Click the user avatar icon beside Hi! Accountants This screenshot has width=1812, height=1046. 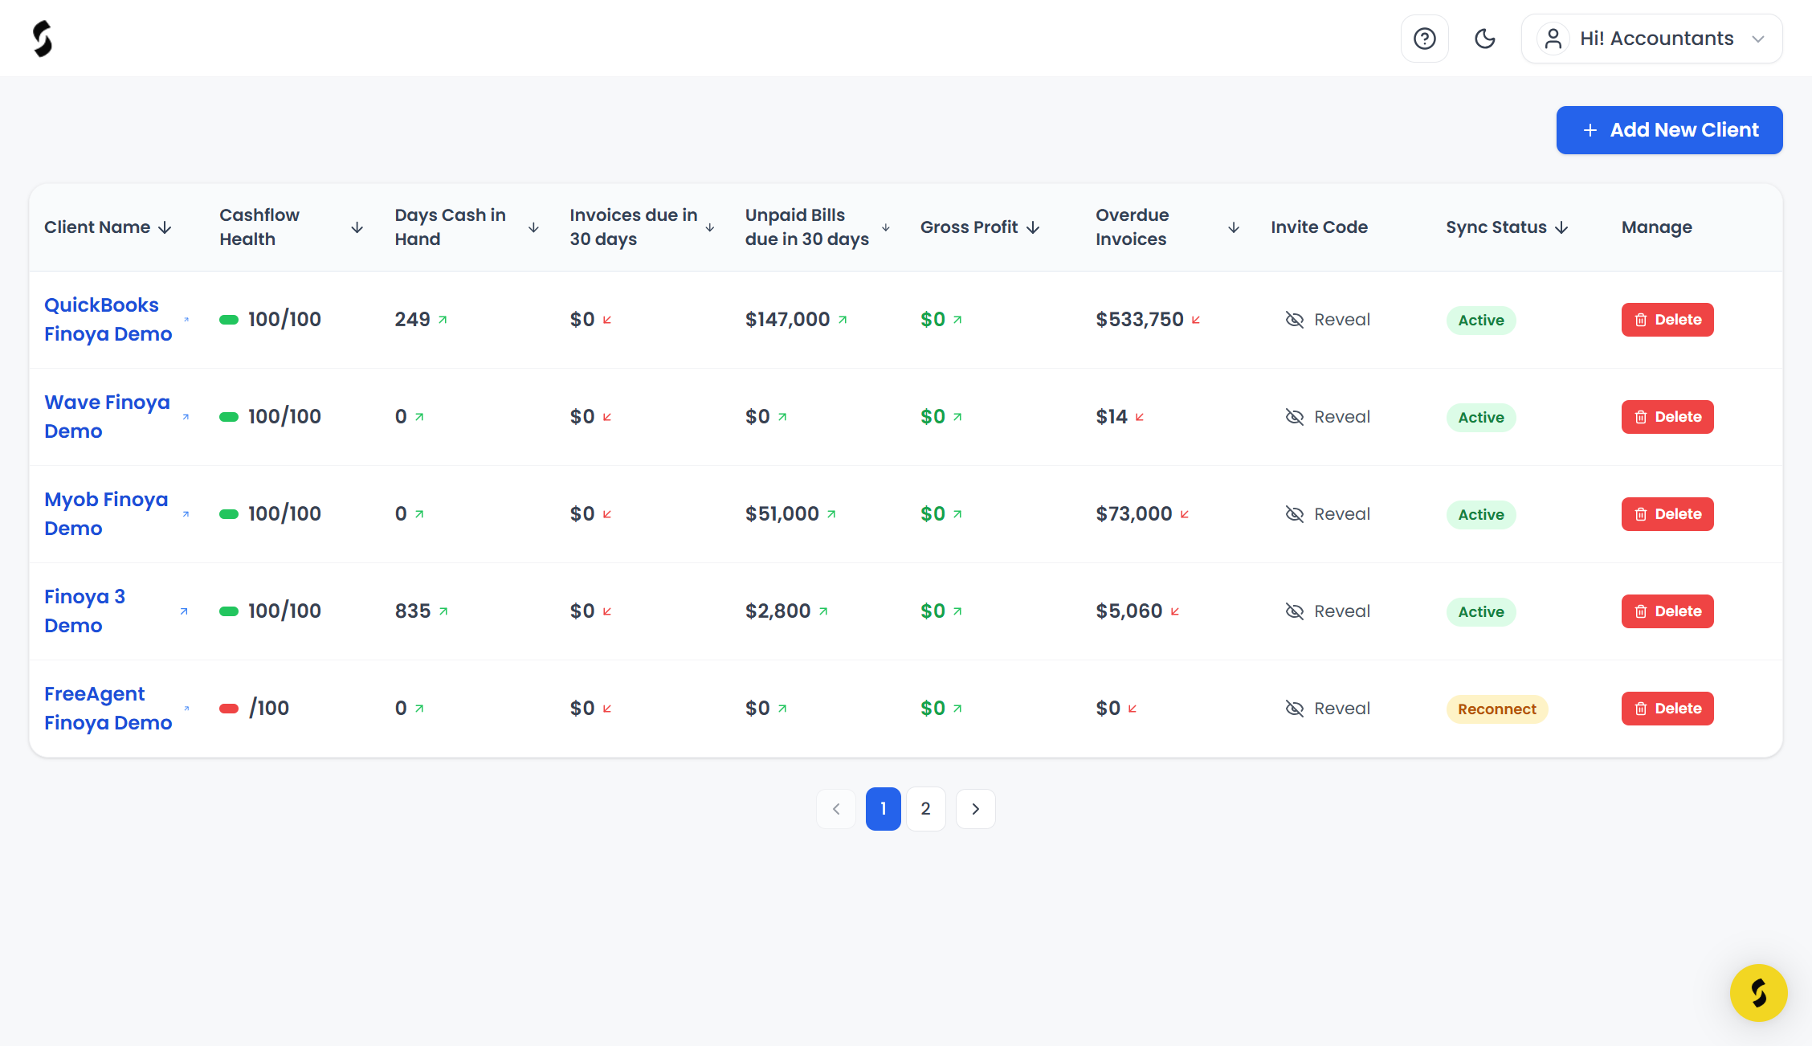[x=1553, y=39]
